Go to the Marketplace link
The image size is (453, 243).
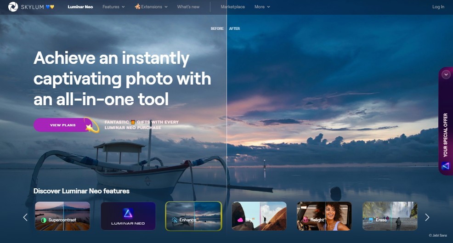coord(232,6)
